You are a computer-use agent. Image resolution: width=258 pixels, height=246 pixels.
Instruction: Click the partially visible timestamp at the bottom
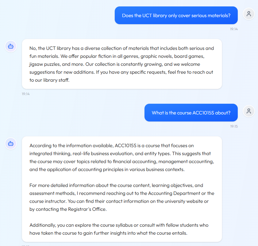26,245
